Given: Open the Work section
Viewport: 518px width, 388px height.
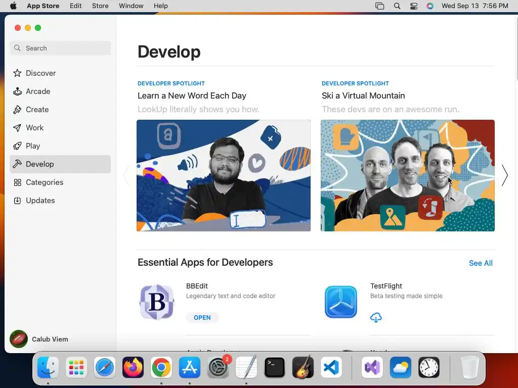Looking at the screenshot, I should point(60,128).
